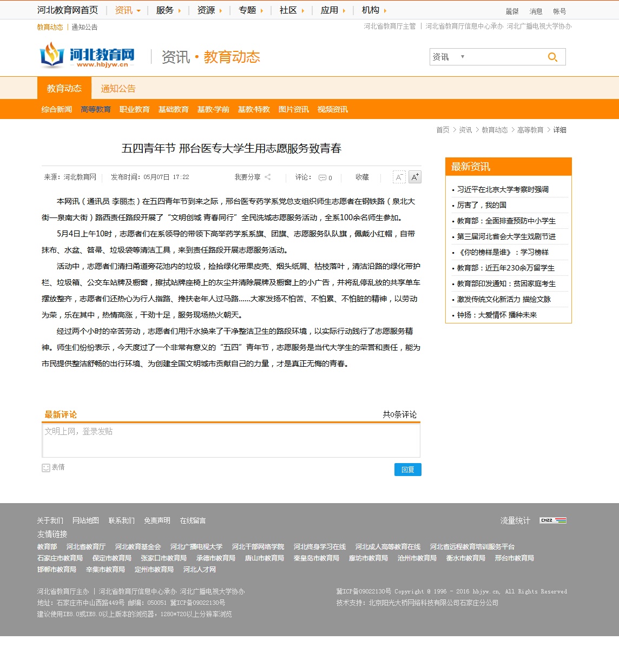Viewport: 619px width, 647px height.
Task: Open the 表情 emoji picker icon
Action: (x=46, y=468)
